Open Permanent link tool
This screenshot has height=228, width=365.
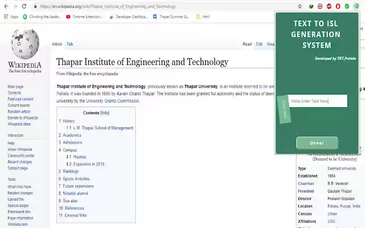[x=19, y=211]
